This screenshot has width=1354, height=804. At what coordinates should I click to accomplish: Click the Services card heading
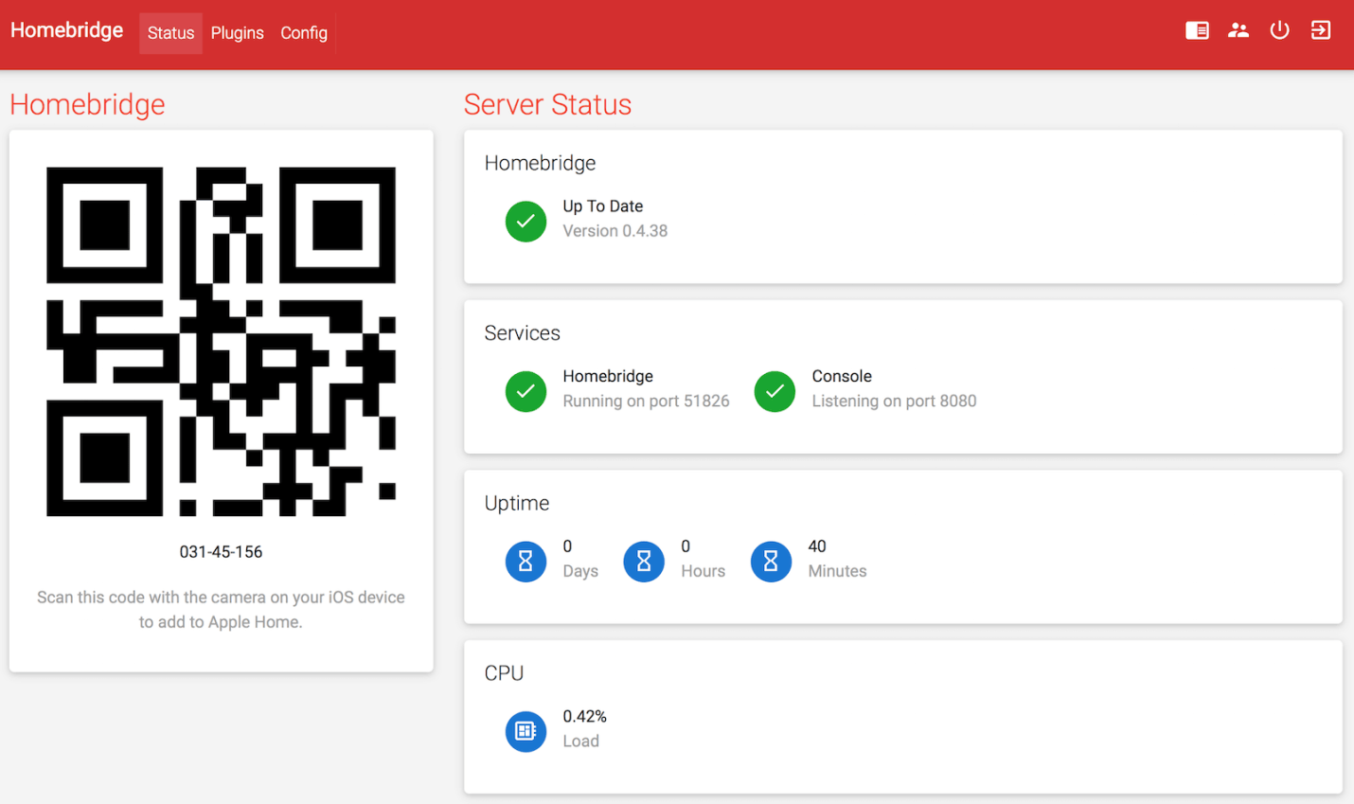coord(522,333)
